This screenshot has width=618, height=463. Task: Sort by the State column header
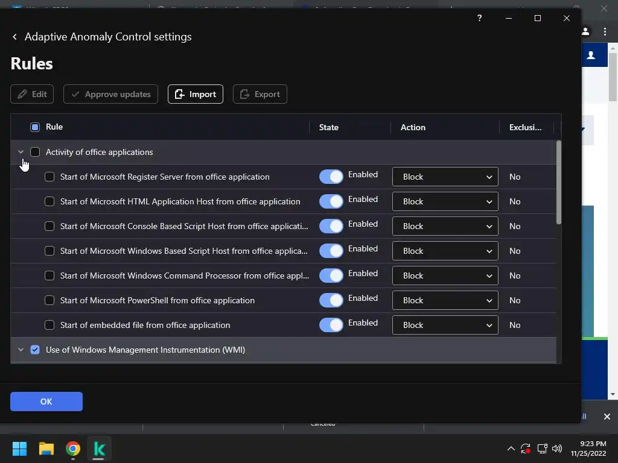pyautogui.click(x=329, y=127)
